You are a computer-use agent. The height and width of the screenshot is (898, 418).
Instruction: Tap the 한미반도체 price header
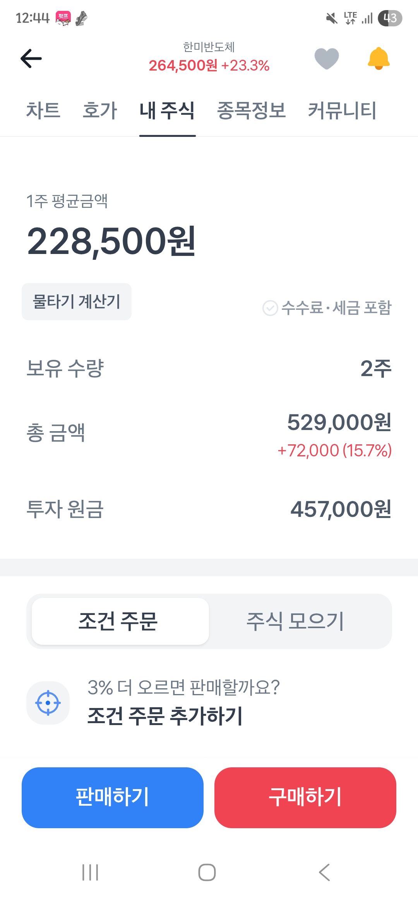[x=209, y=58]
